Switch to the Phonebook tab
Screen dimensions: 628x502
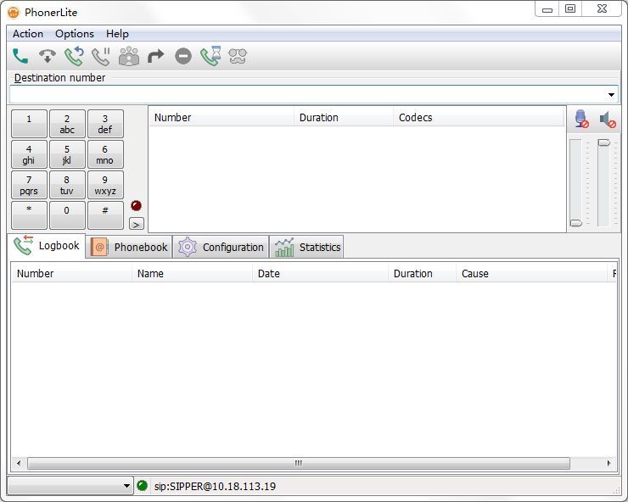[130, 248]
